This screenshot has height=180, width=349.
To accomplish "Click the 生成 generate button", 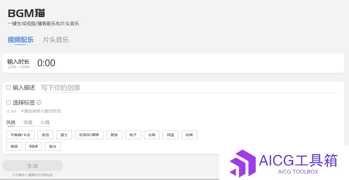I will coord(32,166).
